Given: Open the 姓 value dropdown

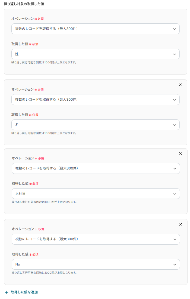Looking at the screenshot, I should click(96, 54).
